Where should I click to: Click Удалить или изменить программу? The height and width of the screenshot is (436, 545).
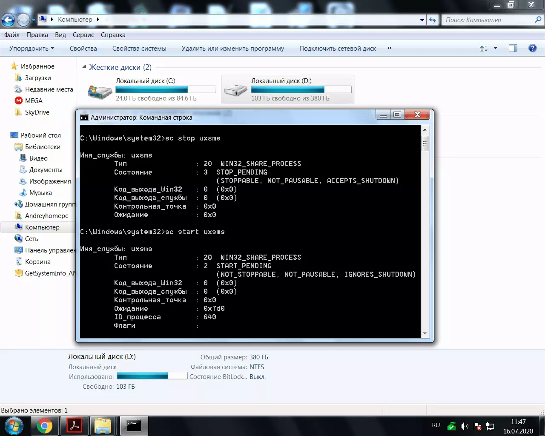(233, 49)
